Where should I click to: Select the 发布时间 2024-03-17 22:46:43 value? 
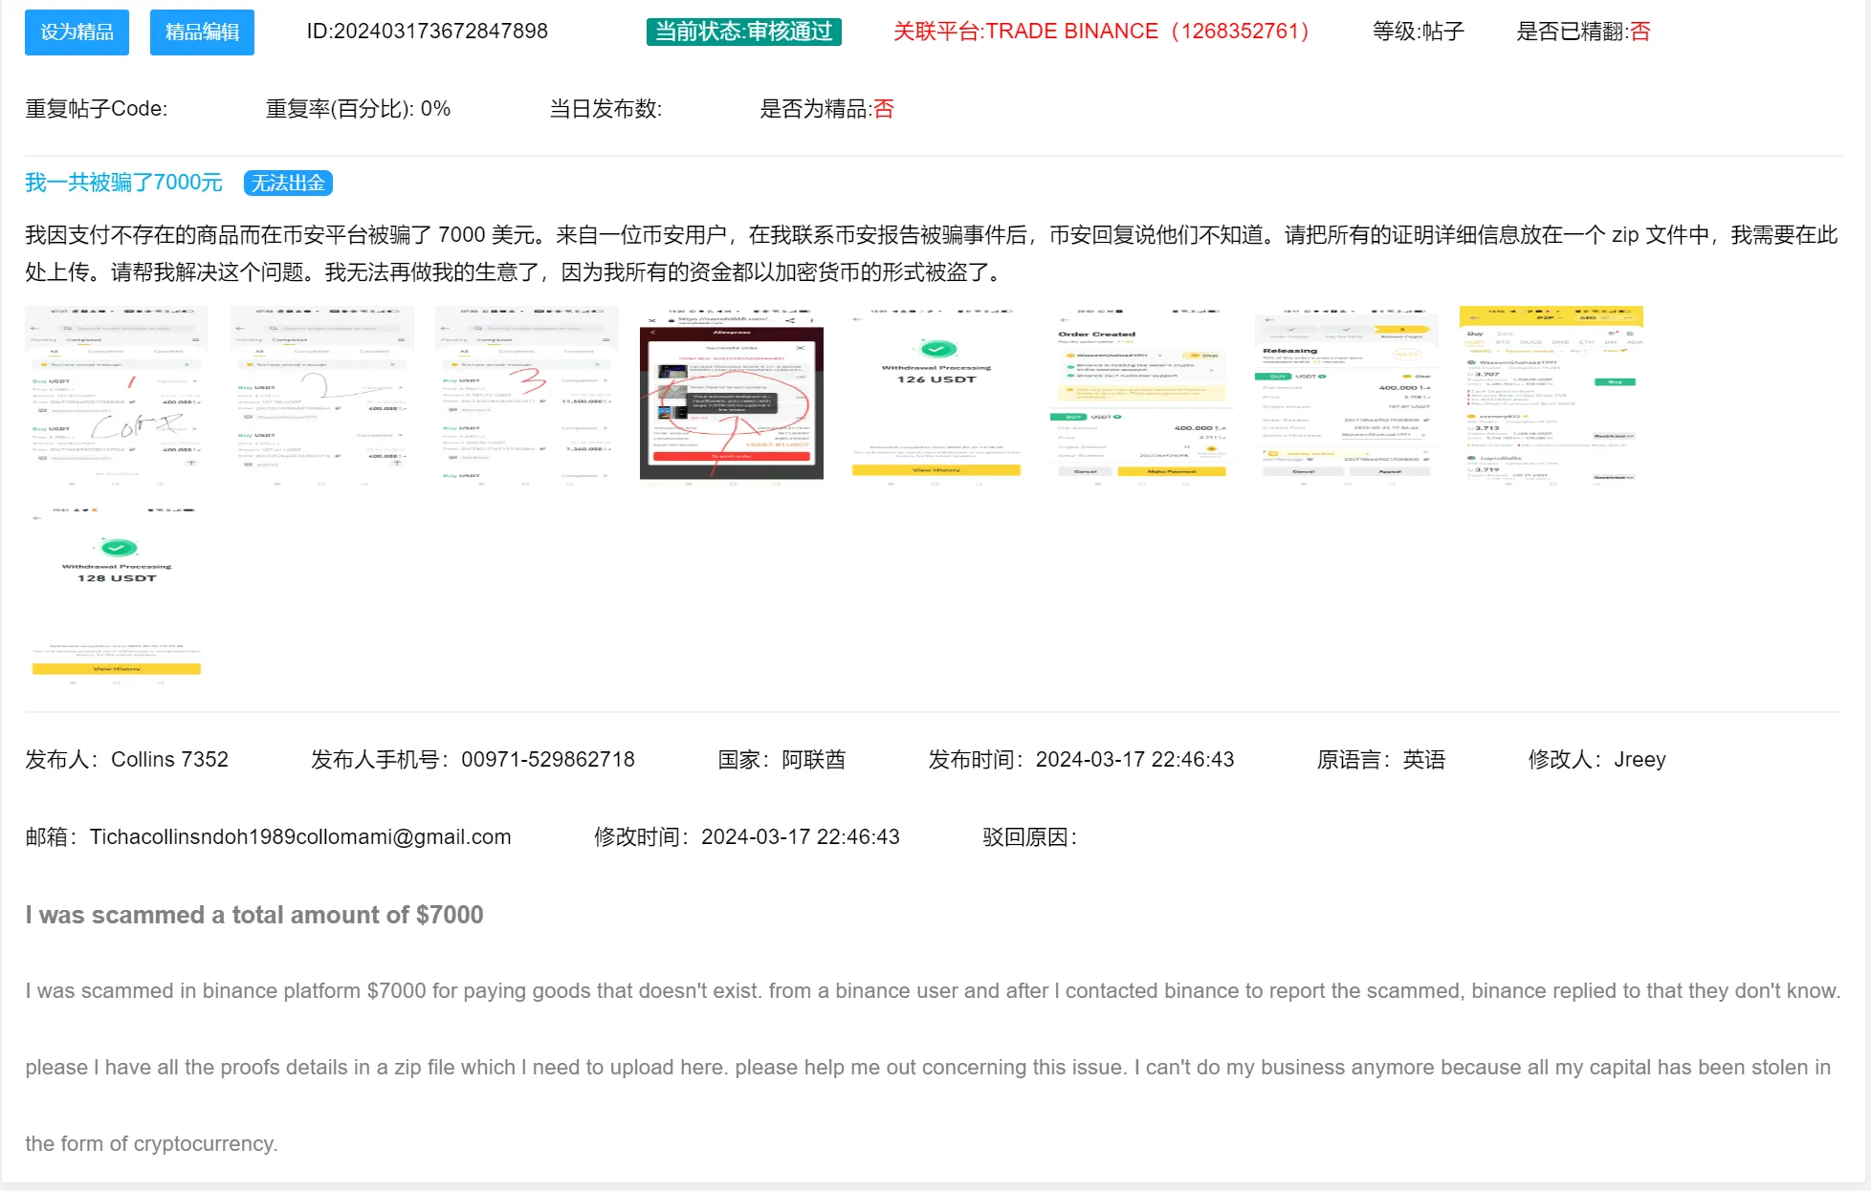point(1134,760)
